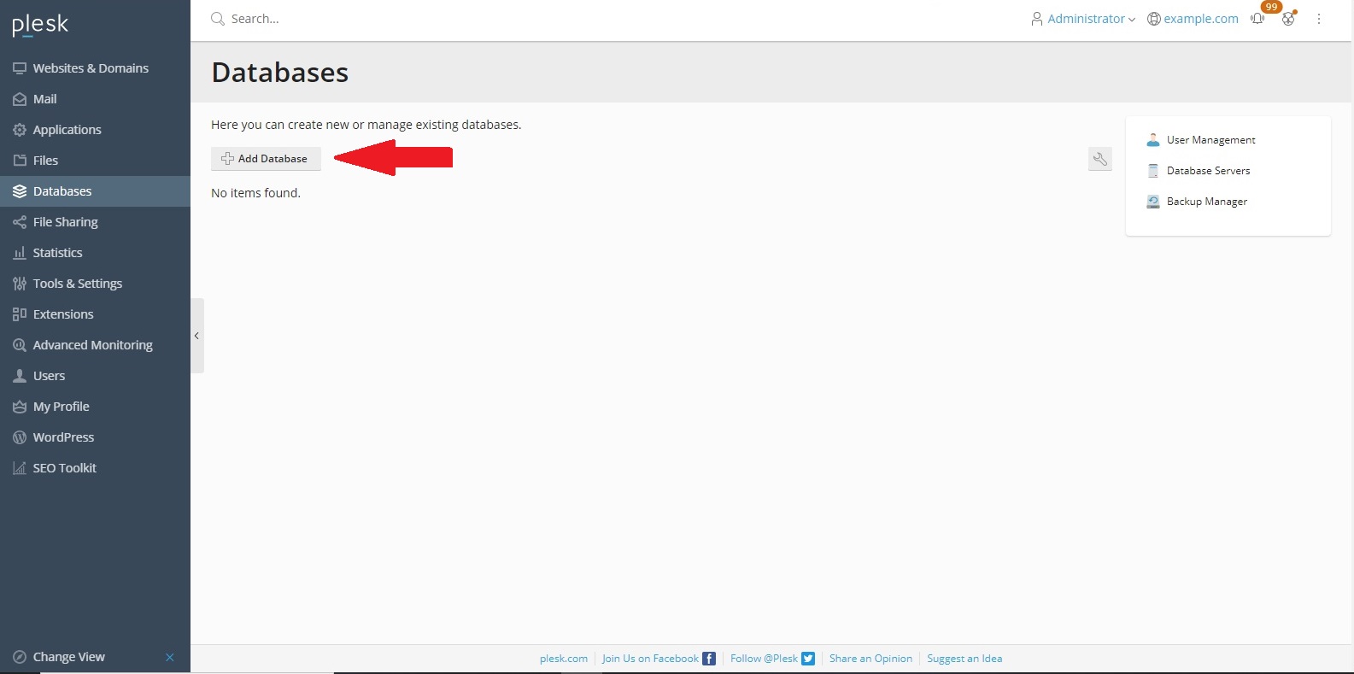Open Backup Manager link
The width and height of the screenshot is (1354, 674).
[x=1206, y=202]
